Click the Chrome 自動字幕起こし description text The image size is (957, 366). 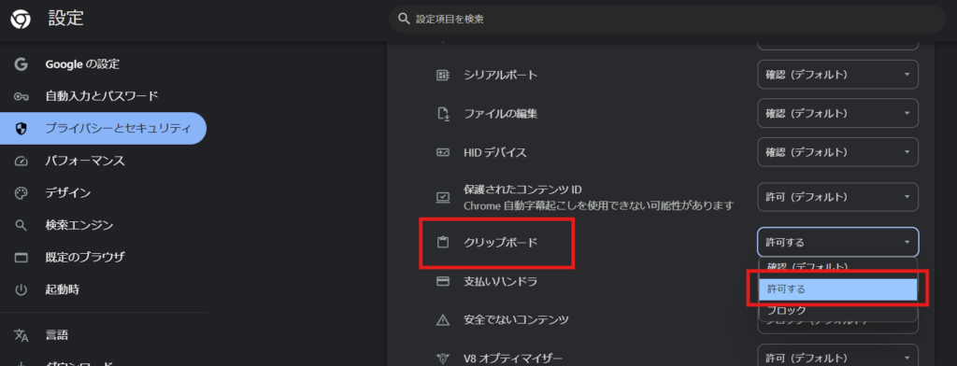598,205
